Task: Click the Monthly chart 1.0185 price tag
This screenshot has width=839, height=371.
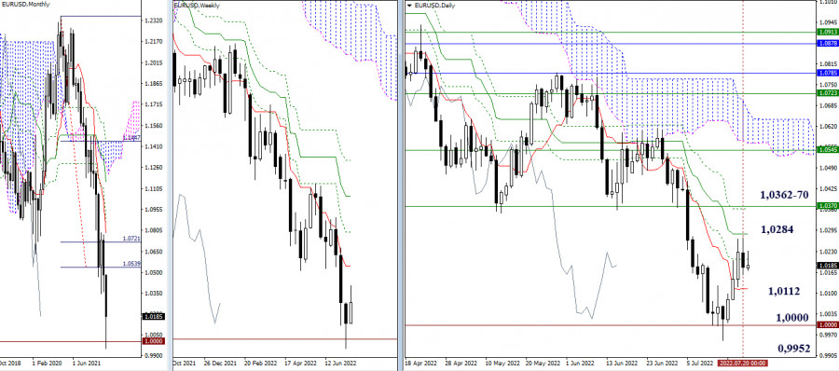Action: coord(154,316)
